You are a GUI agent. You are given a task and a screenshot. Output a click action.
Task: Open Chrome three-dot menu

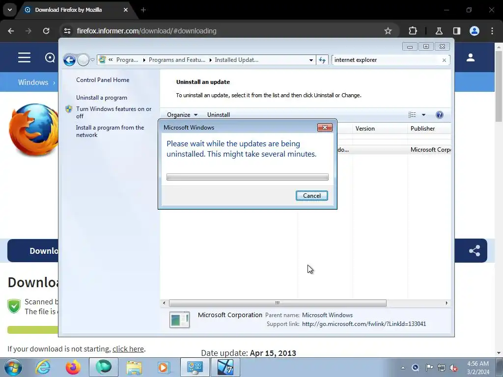tap(492, 31)
